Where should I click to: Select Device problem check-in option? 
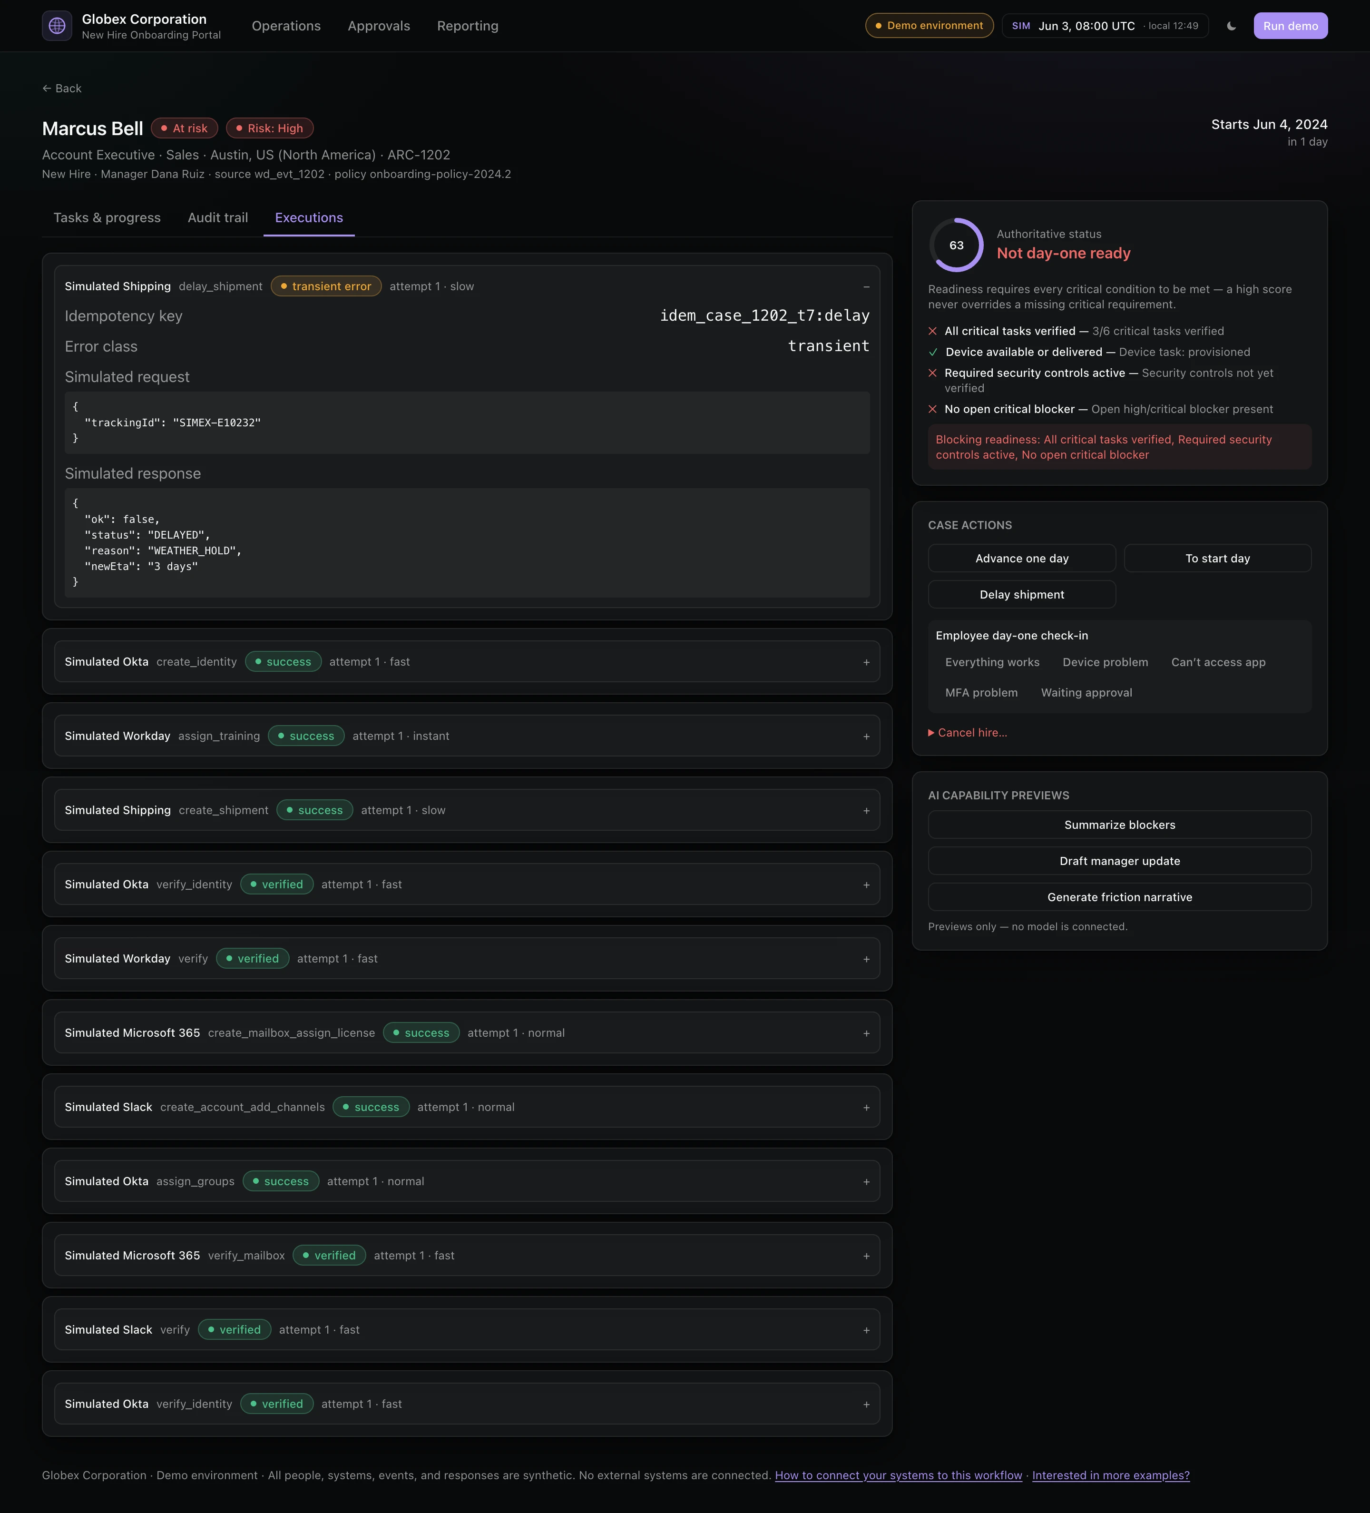1105,662
